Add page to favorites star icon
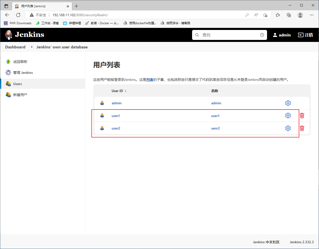 tap(265, 15)
